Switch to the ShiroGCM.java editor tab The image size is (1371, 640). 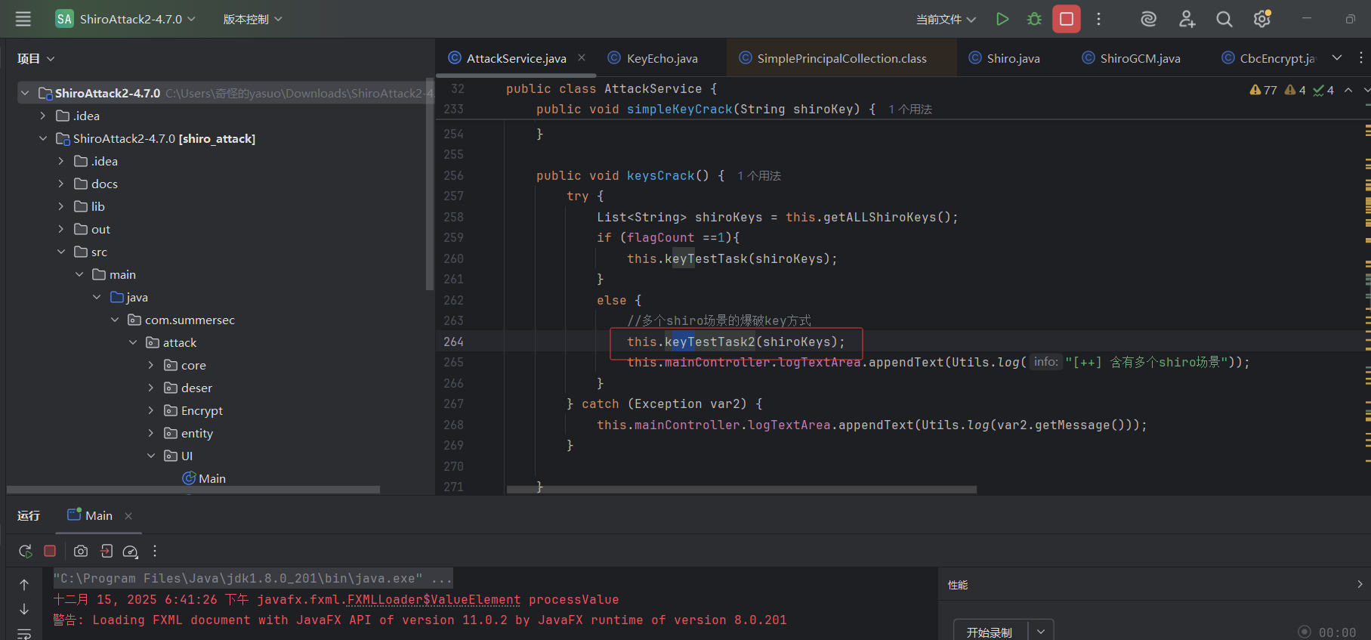pos(1139,58)
